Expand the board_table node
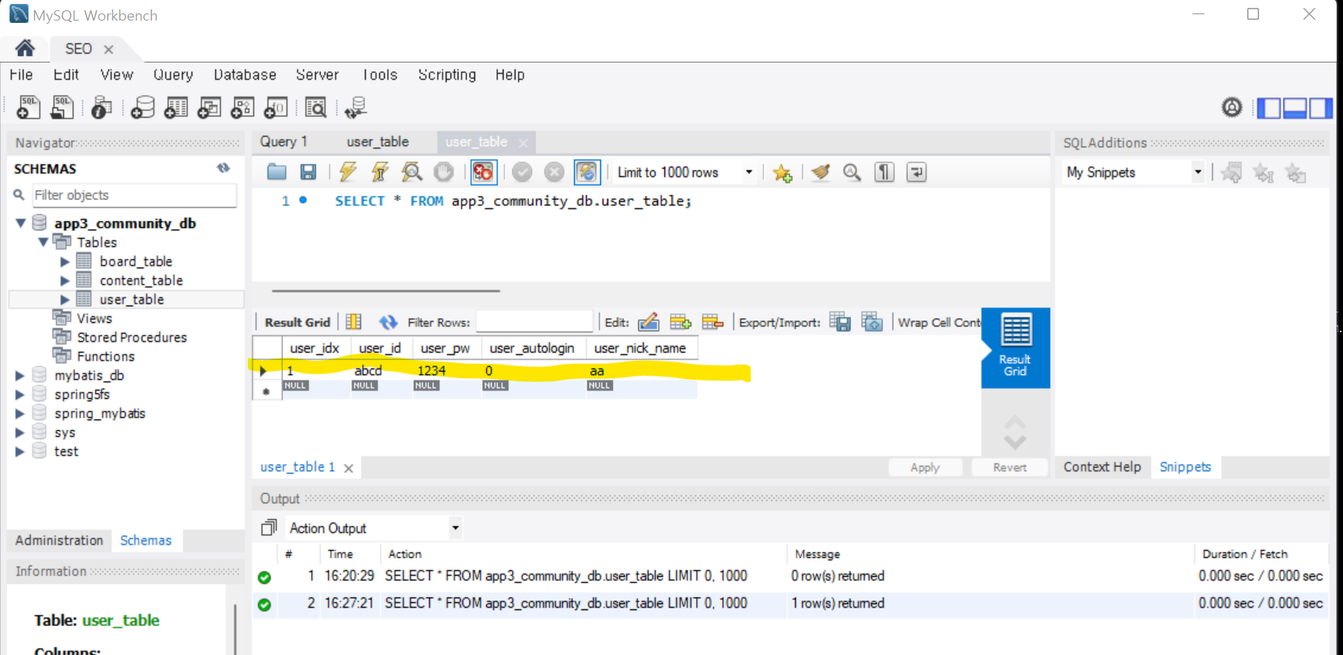This screenshot has height=655, width=1343. click(65, 261)
